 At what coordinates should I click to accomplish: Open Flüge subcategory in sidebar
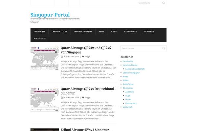128,96
